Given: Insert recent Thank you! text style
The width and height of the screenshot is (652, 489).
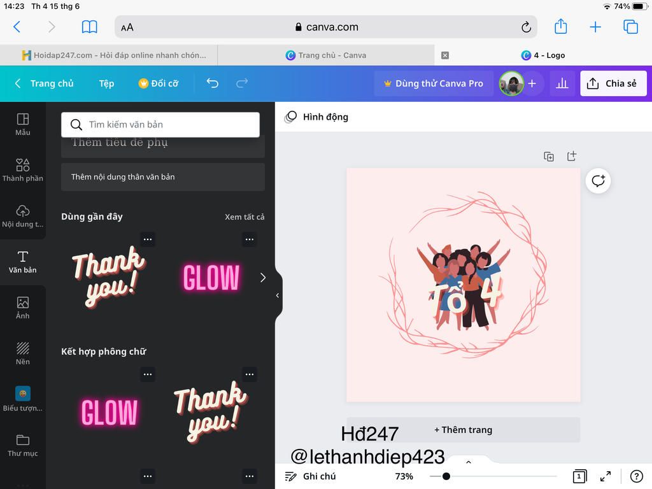Looking at the screenshot, I should pyautogui.click(x=108, y=276).
